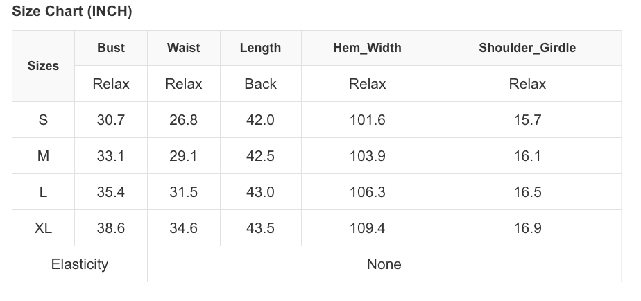
Task: Click the 38.6 bust value for XL
Action: 111,228
